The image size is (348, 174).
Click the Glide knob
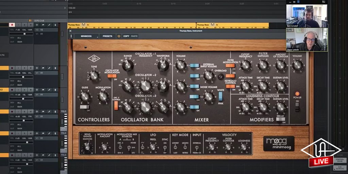pos(85,97)
